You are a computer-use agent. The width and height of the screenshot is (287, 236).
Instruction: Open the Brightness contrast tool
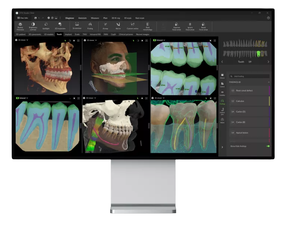pyautogui.click(x=33, y=27)
